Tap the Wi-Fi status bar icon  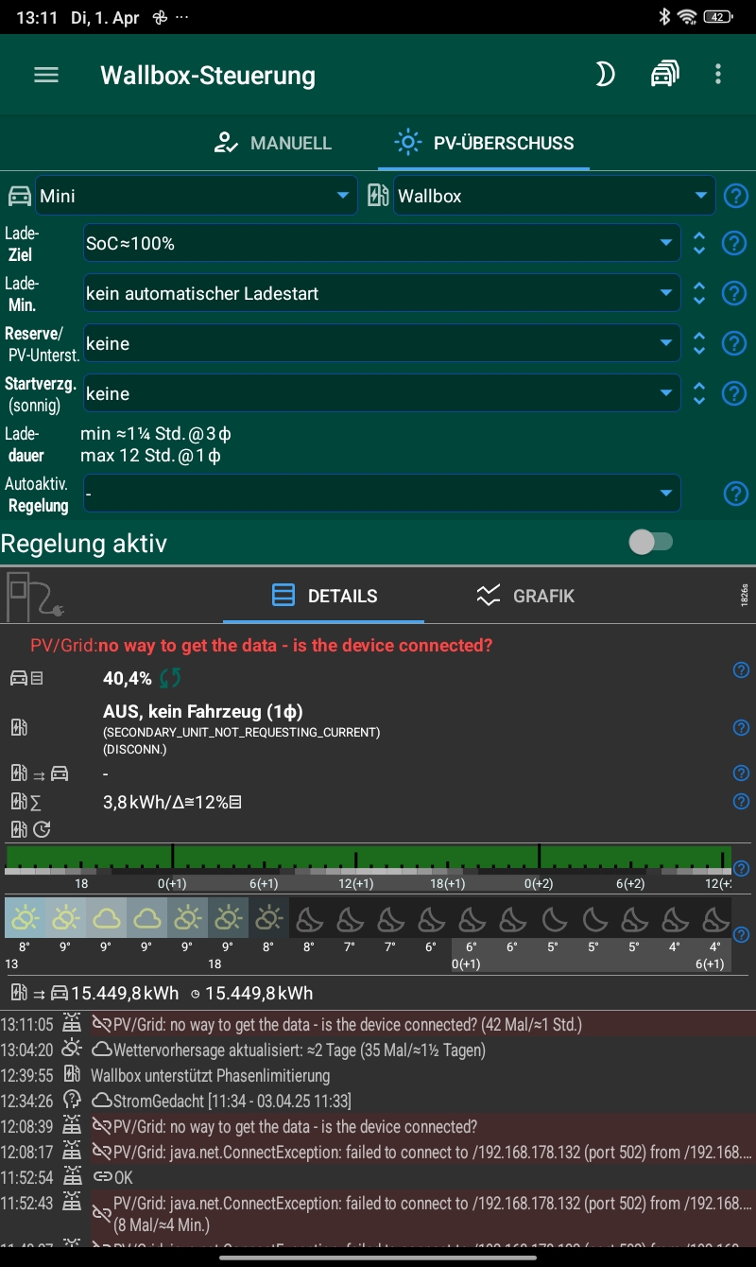pos(687,16)
